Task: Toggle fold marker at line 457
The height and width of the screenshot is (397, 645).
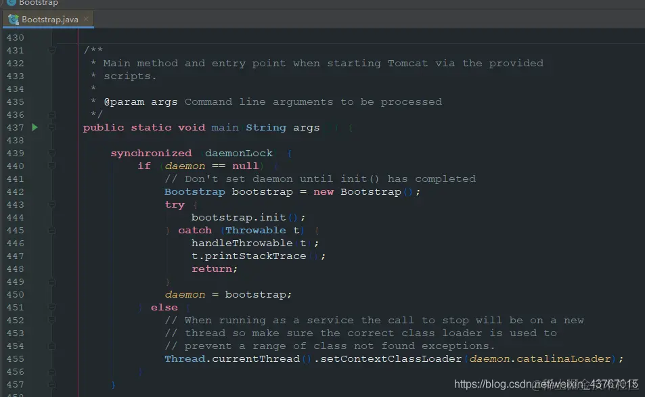Action: (x=52, y=385)
